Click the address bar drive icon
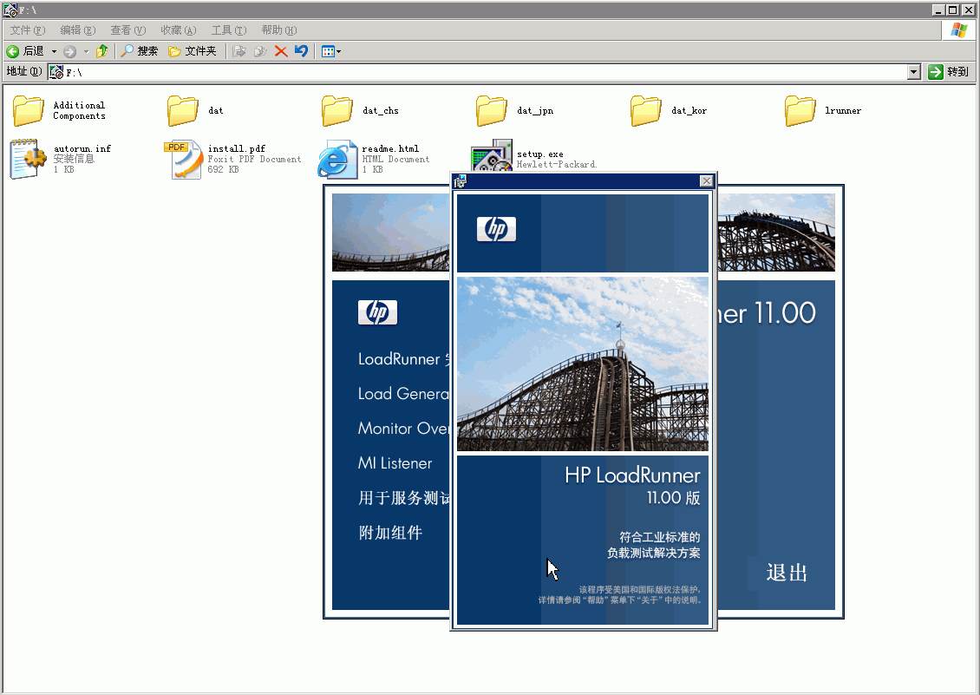The width and height of the screenshot is (980, 695). [56, 72]
